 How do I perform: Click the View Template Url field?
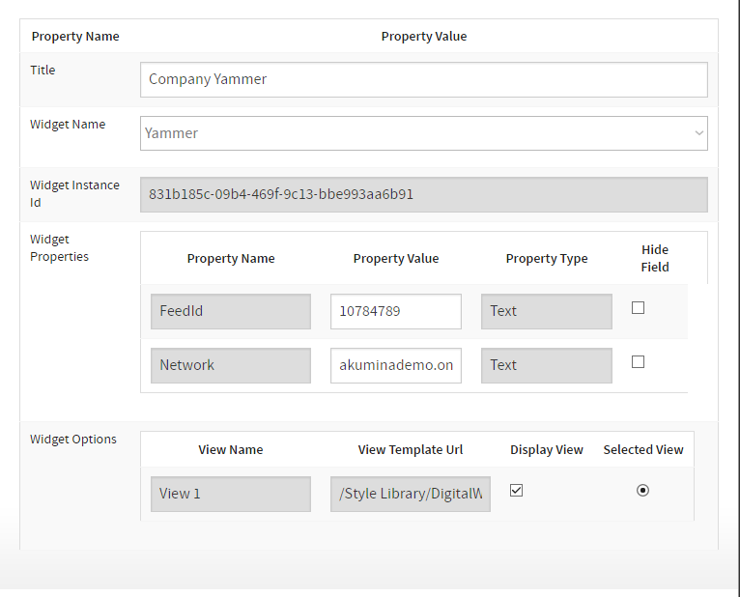411,494
